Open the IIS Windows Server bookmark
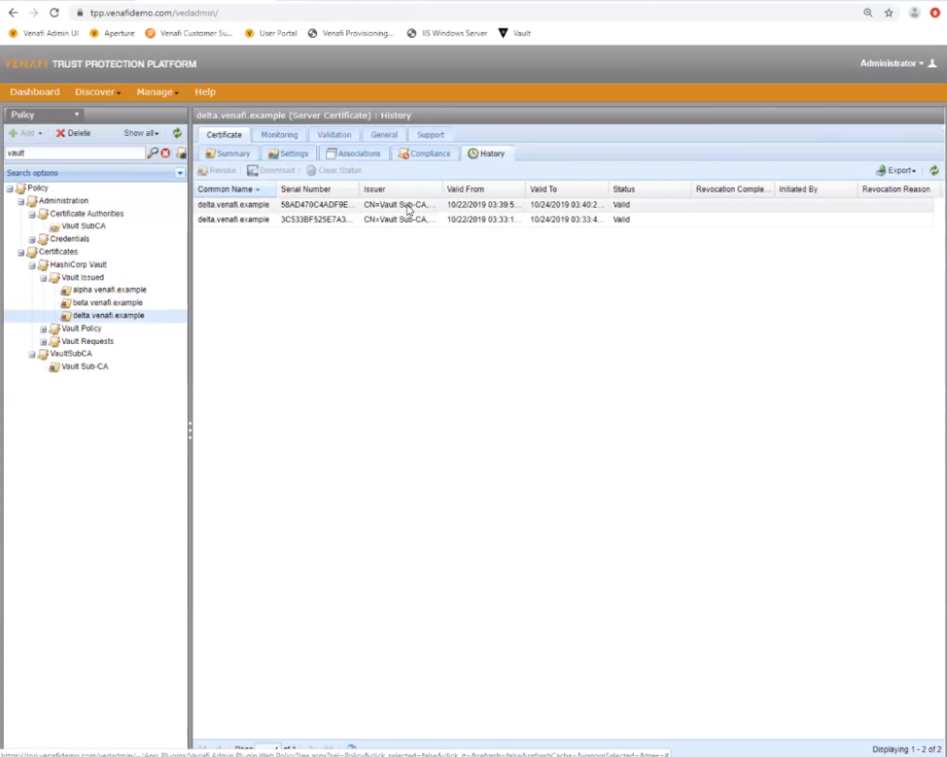947x757 pixels. pos(447,33)
